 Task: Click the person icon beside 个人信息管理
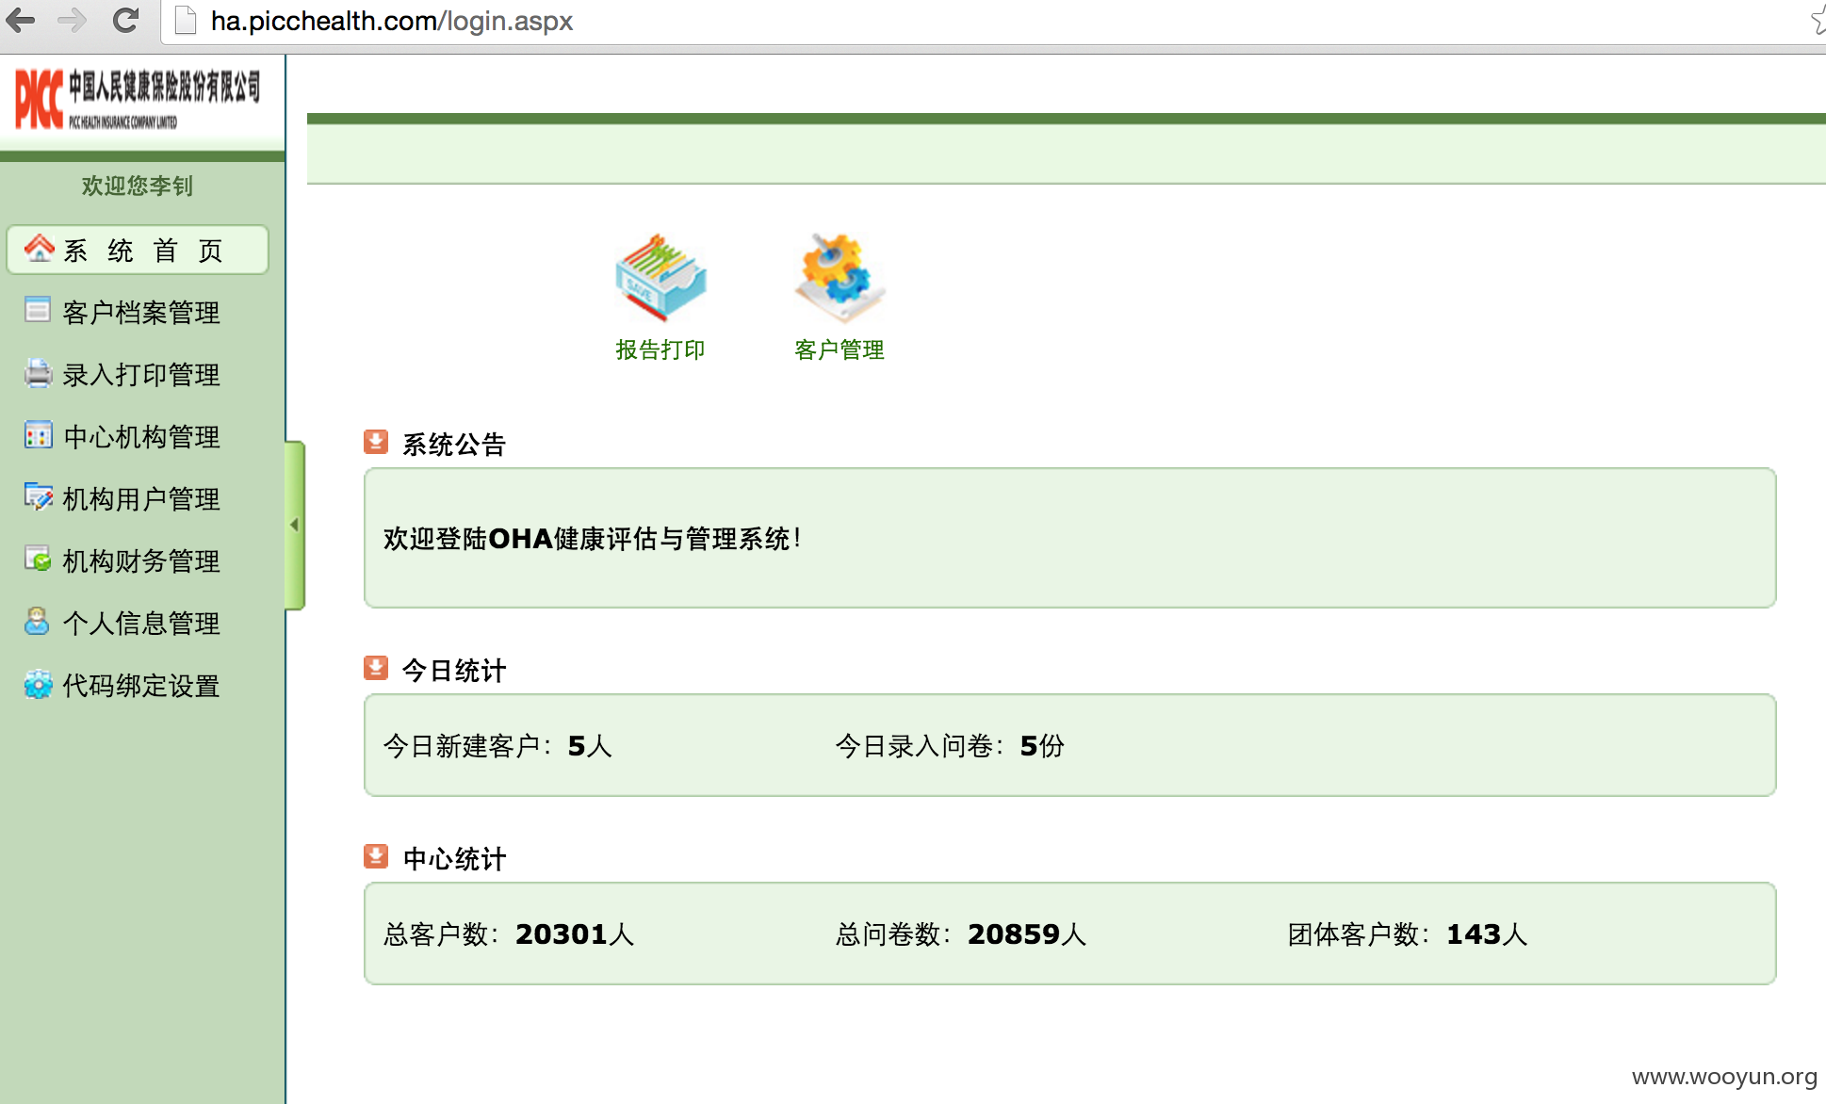38,622
